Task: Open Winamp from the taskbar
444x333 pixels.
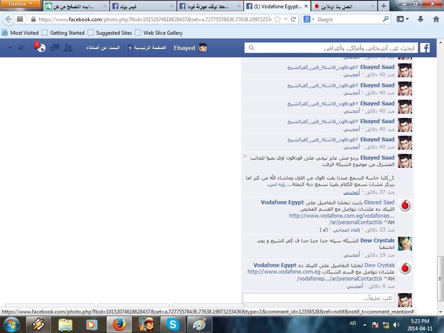Action: tap(38, 325)
